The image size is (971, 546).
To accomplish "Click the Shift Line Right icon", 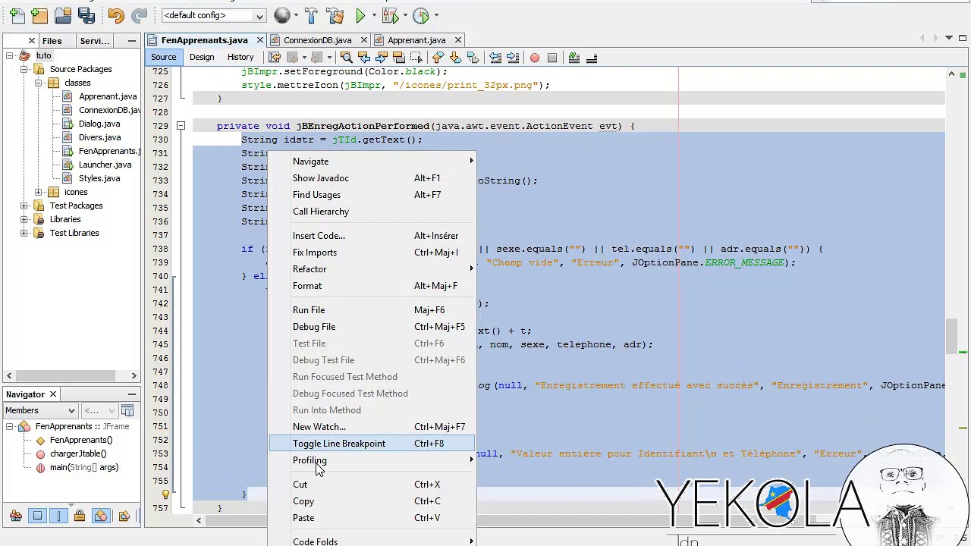I will (x=512, y=57).
